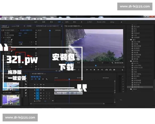
Task: Click the rectangle mask icon under Opacity
Action: point(9,40)
